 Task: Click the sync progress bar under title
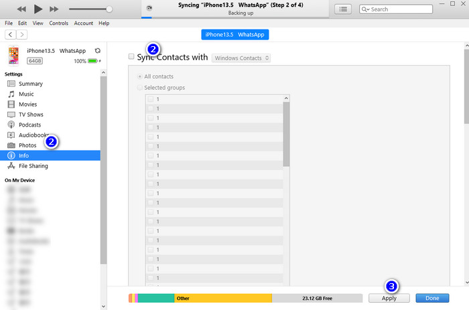(235, 18)
